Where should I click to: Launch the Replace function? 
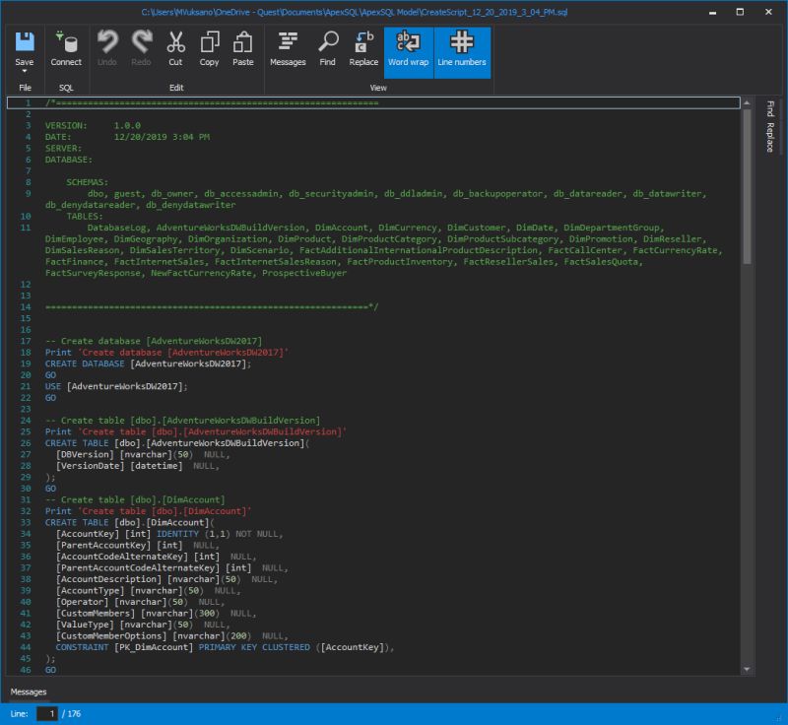[x=362, y=44]
